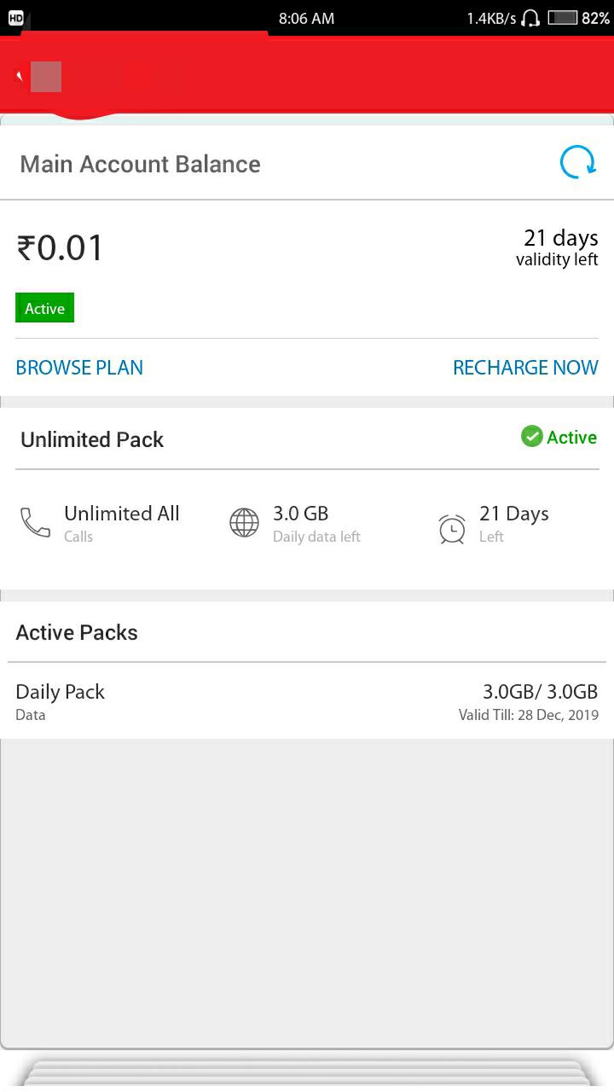614x1092 pixels.
Task: Tap the Active Packs section header
Action: [77, 632]
